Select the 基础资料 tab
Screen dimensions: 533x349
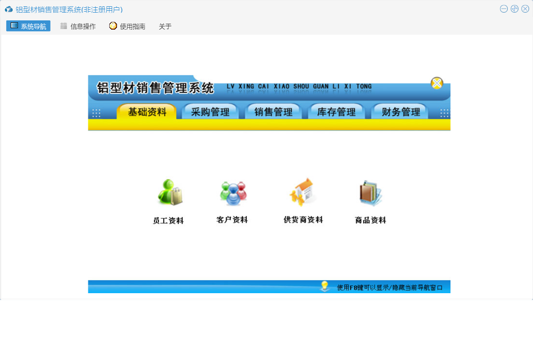[x=147, y=112]
